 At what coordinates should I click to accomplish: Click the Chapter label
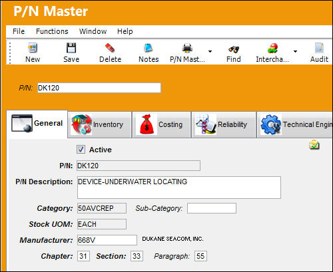coord(57,256)
